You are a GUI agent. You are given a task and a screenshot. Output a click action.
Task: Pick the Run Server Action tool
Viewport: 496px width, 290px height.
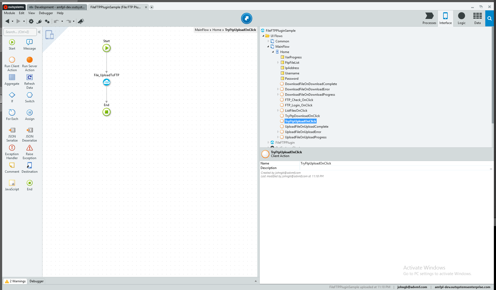click(30, 64)
